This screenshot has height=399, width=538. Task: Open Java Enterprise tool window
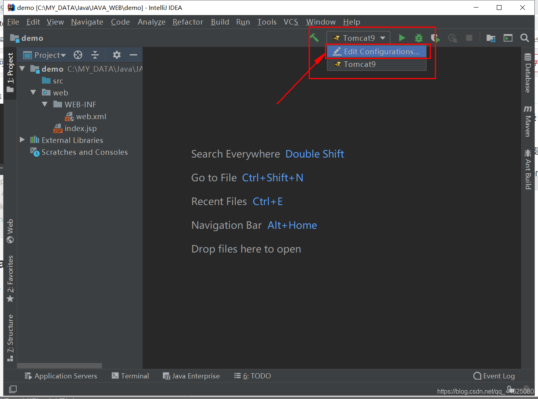tap(191, 376)
